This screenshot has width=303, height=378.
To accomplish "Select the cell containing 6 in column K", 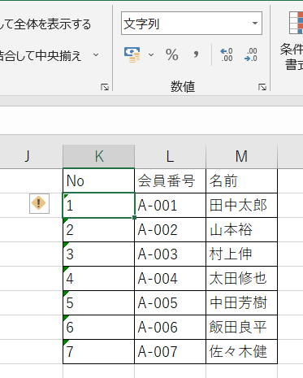I will click(99, 327).
